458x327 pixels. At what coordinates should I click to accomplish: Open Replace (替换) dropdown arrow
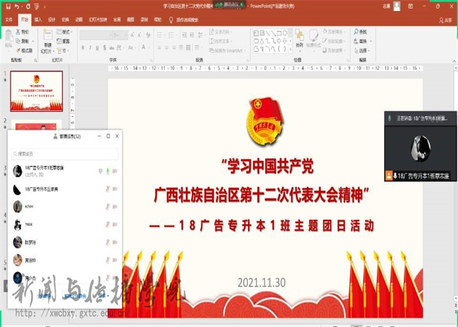pyautogui.click(x=371, y=41)
